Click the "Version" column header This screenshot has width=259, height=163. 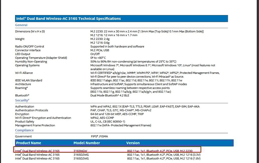point(133,143)
